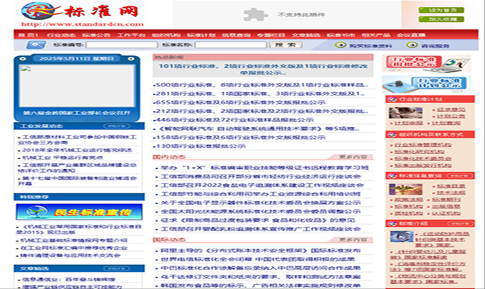Click the magnifier search icon
The height and width of the screenshot is (289, 485).
(x=36, y=45)
